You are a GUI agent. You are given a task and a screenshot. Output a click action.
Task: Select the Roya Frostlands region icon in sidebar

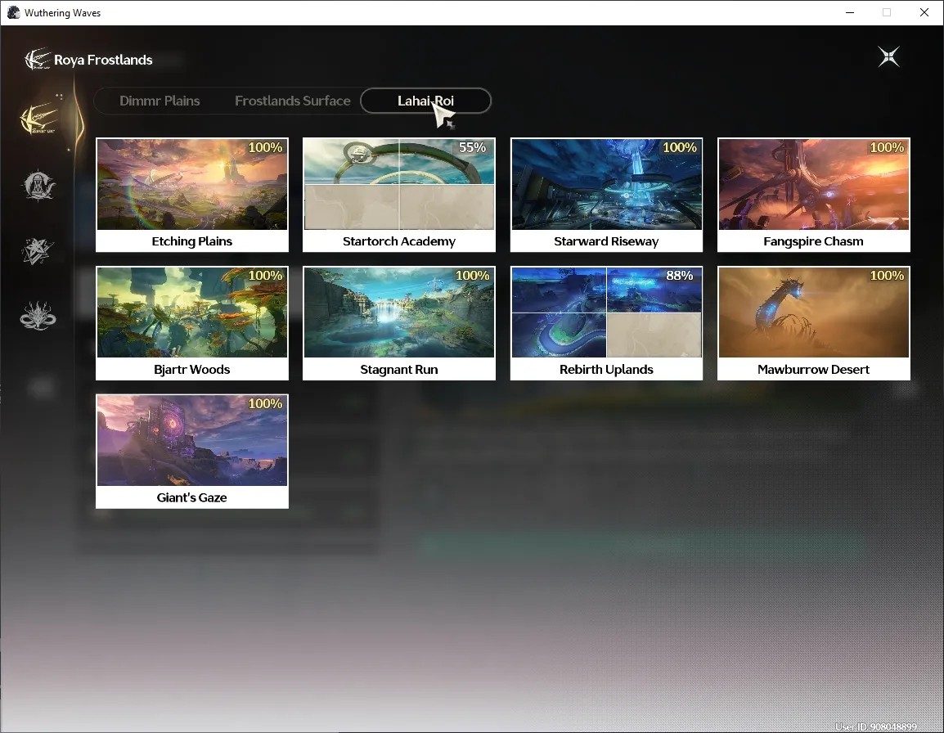(x=39, y=118)
